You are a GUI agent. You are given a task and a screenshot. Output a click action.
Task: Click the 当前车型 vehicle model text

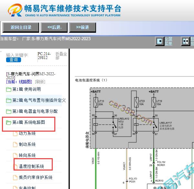pos(45,39)
